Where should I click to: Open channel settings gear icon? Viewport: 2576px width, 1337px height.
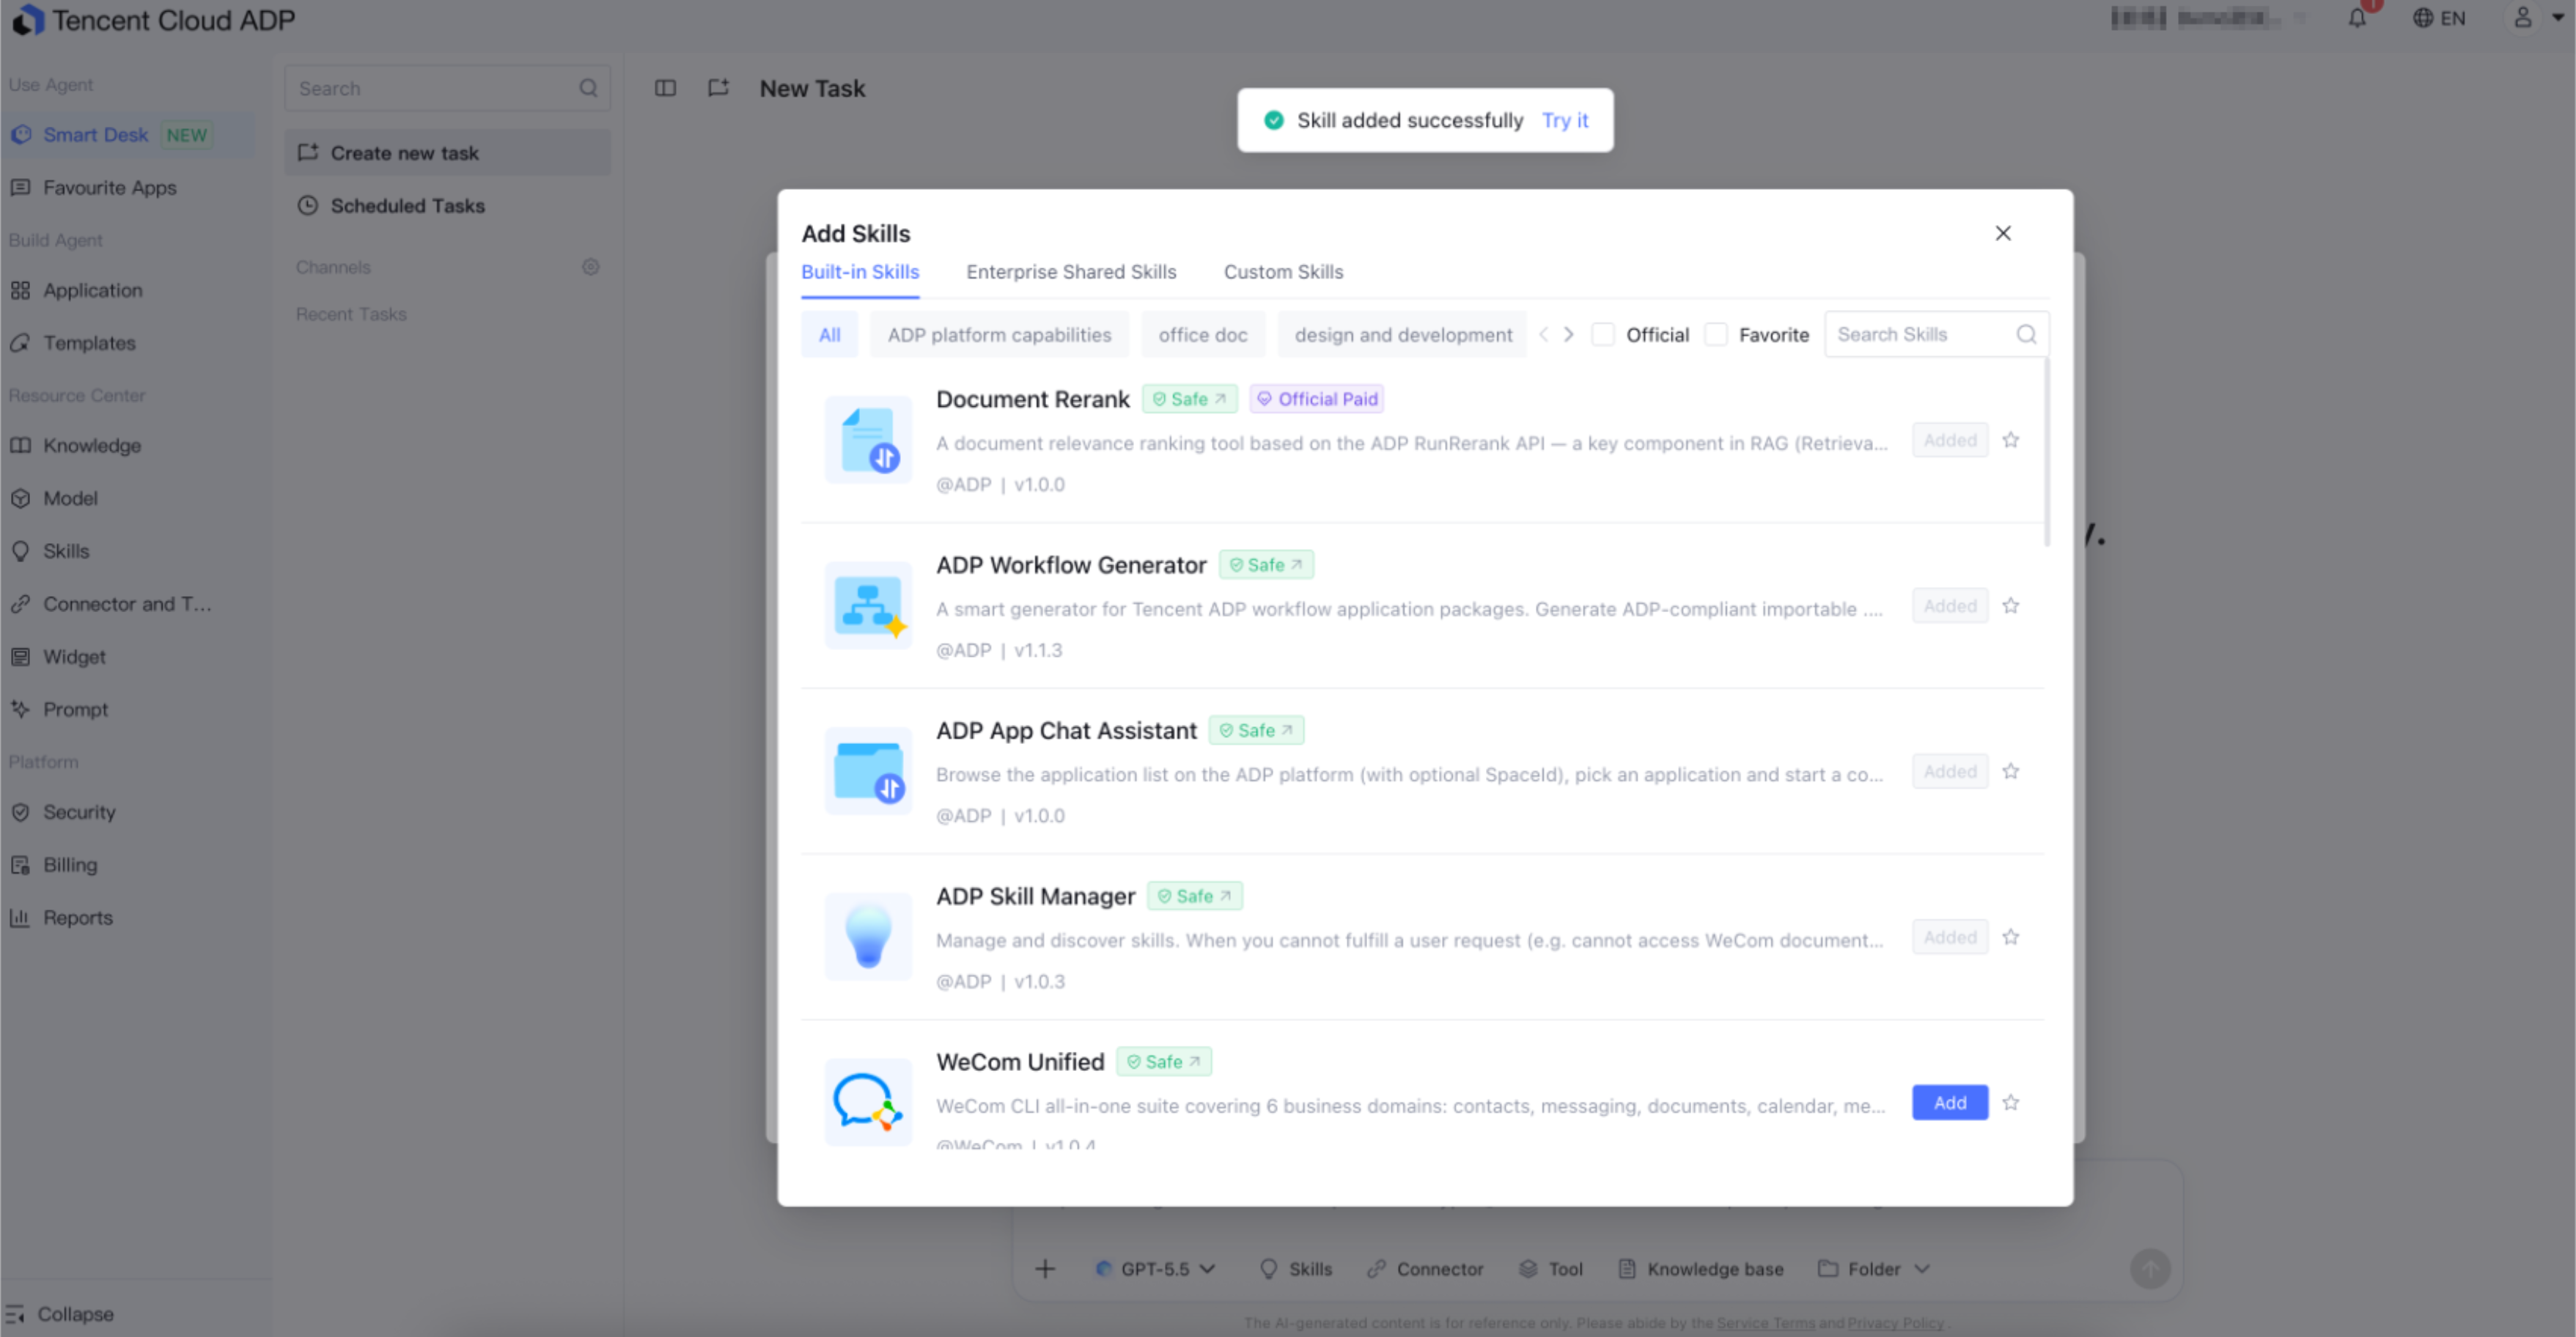[591, 267]
